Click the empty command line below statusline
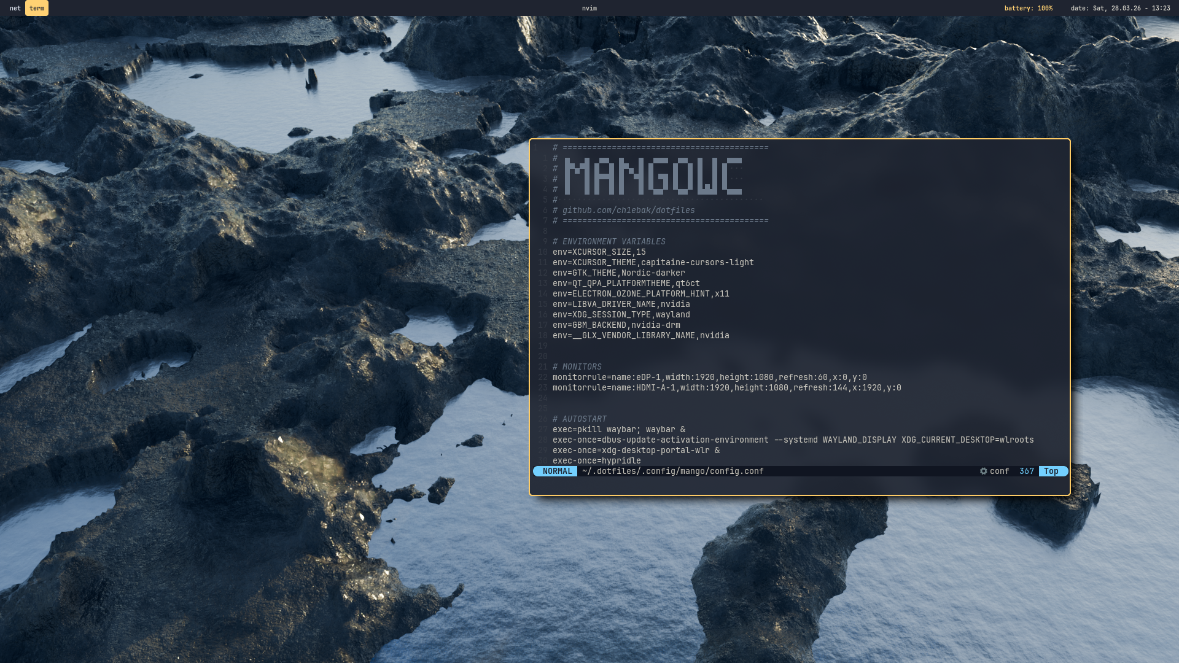Viewport: 1179px width, 663px height. point(798,483)
